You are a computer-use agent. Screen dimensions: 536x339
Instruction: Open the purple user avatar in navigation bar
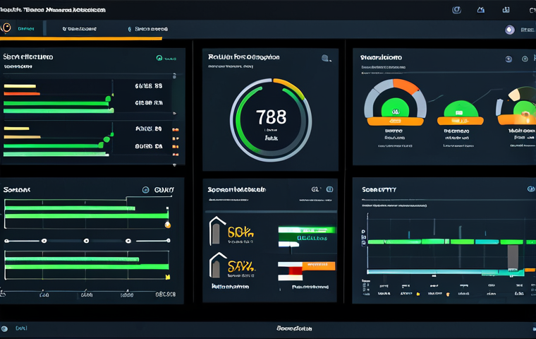pyautogui.click(x=510, y=30)
